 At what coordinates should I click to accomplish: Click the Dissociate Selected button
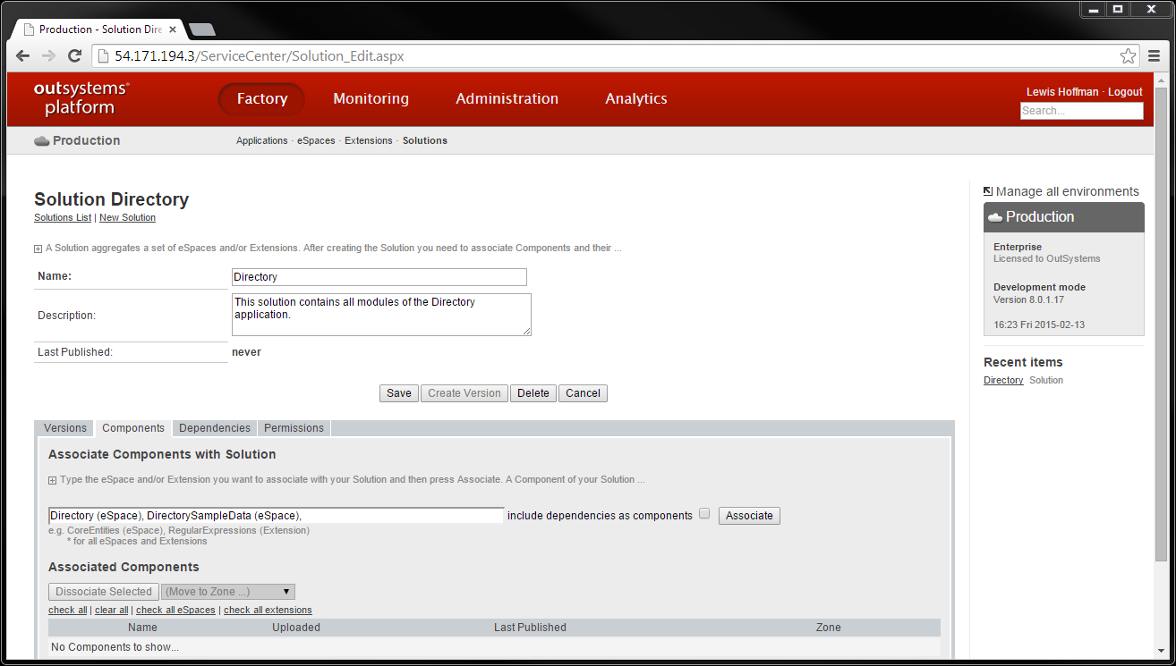[104, 592]
